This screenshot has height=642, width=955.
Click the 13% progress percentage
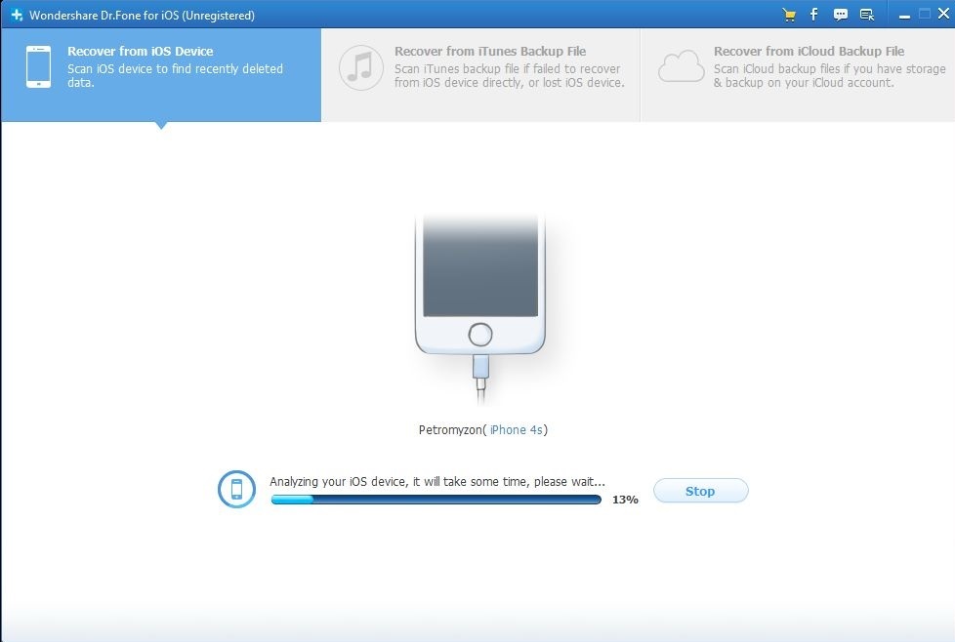(x=625, y=500)
